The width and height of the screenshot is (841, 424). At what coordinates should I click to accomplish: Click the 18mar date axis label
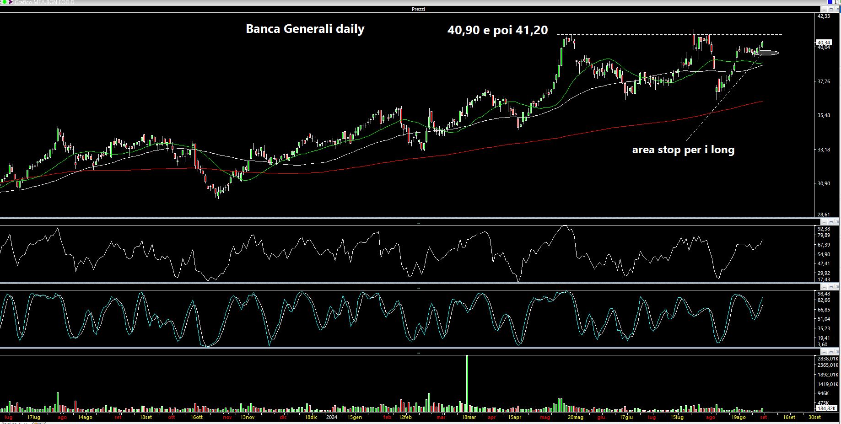tap(469, 417)
